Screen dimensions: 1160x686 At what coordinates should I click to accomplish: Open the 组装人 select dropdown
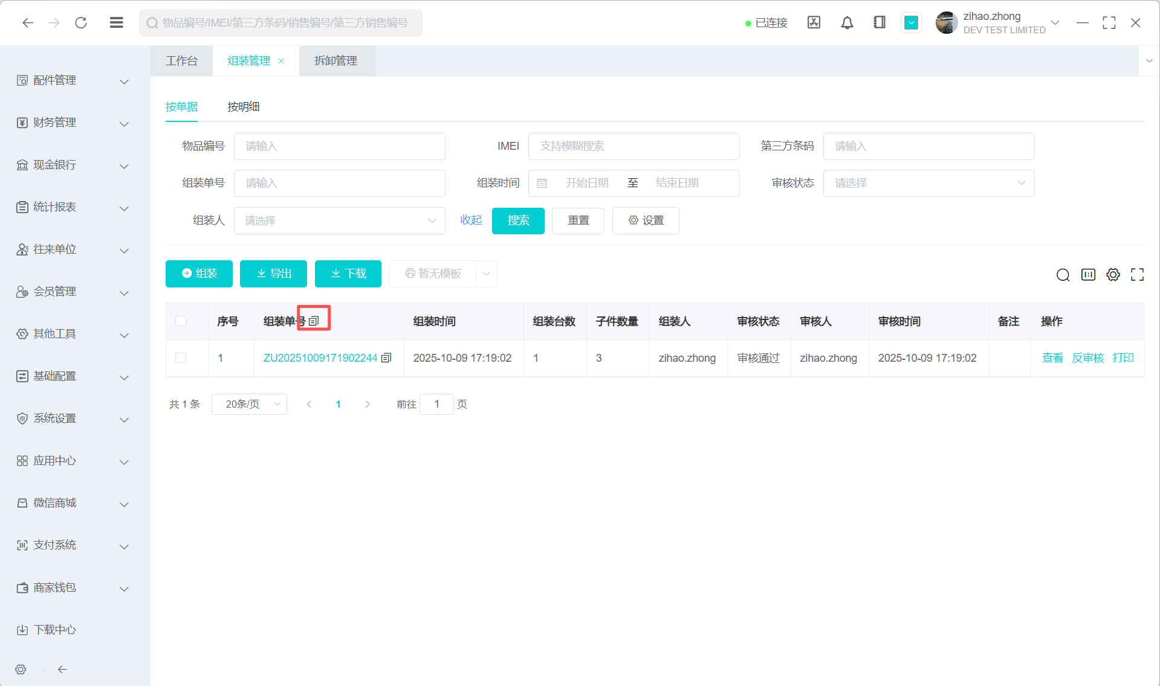tap(339, 220)
